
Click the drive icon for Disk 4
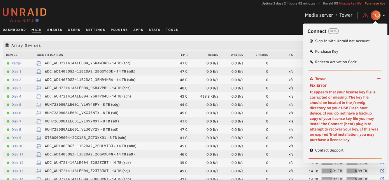39,97
